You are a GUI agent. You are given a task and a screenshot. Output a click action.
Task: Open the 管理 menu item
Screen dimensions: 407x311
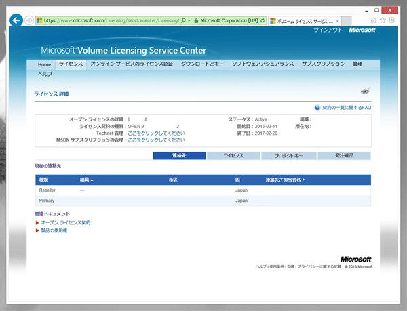coord(357,64)
